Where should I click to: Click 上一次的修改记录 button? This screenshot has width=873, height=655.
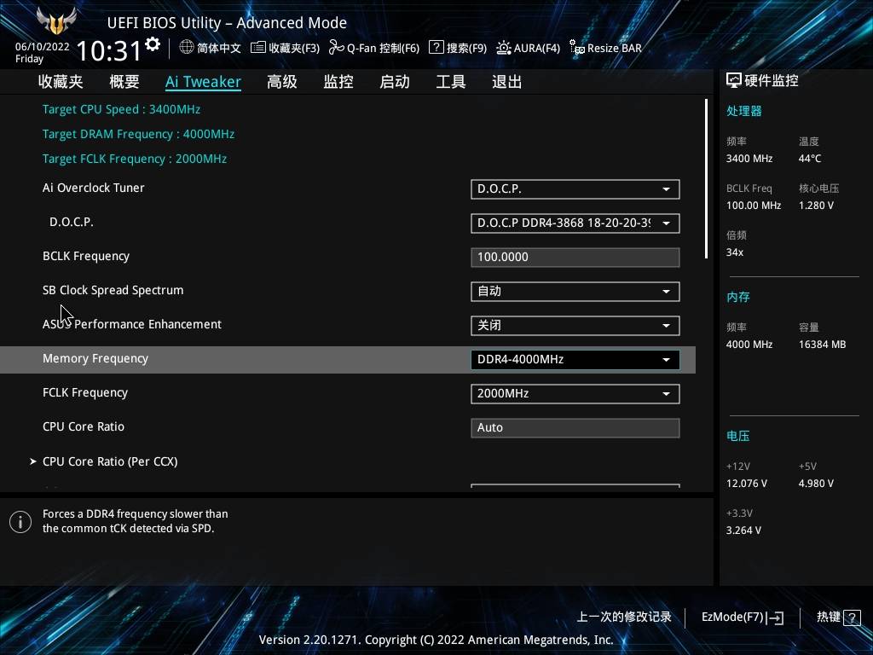623,617
